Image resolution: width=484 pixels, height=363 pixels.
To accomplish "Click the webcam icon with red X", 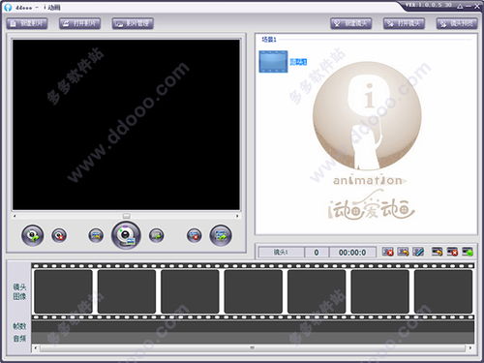I will (59, 235).
